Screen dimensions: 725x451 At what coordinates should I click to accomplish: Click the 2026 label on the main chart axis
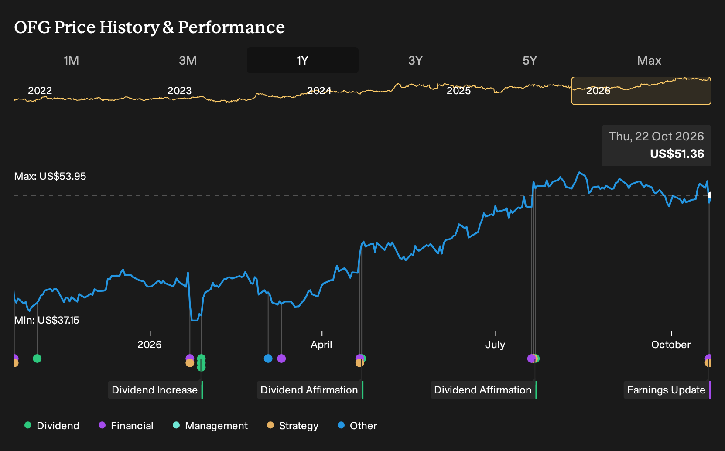pos(150,345)
